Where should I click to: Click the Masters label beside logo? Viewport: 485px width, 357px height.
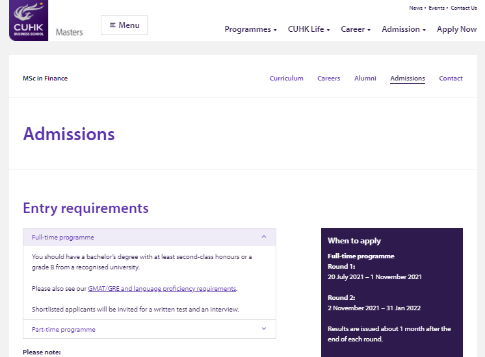(70, 32)
